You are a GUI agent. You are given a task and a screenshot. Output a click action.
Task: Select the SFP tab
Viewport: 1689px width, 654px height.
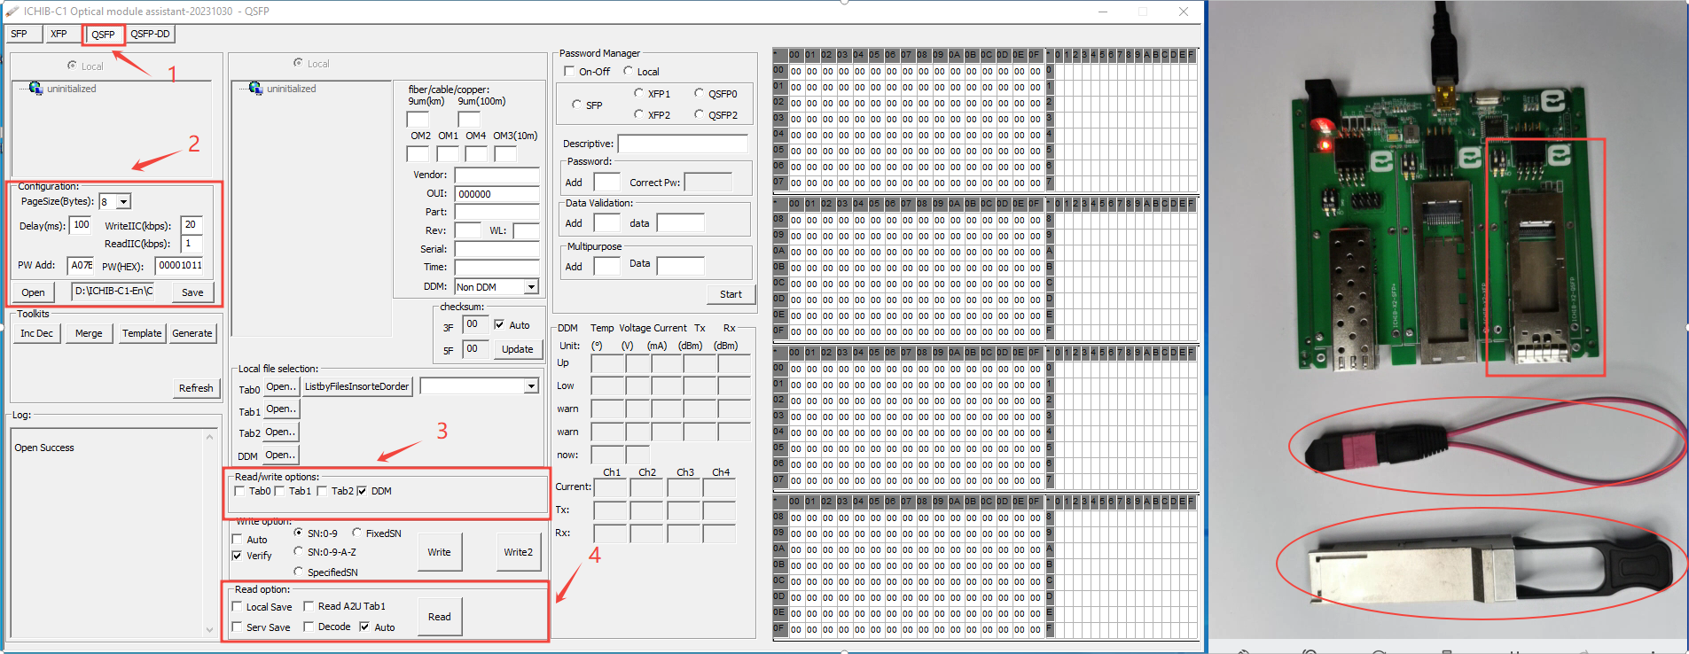tap(19, 35)
